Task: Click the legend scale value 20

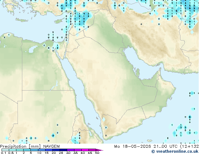Action: (54, 153)
